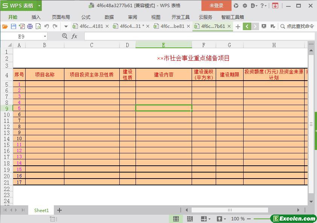Expand the WPS 表格 application menu arrow
Screen dimensions: 317x223
pyautogui.click(x=39, y=6)
